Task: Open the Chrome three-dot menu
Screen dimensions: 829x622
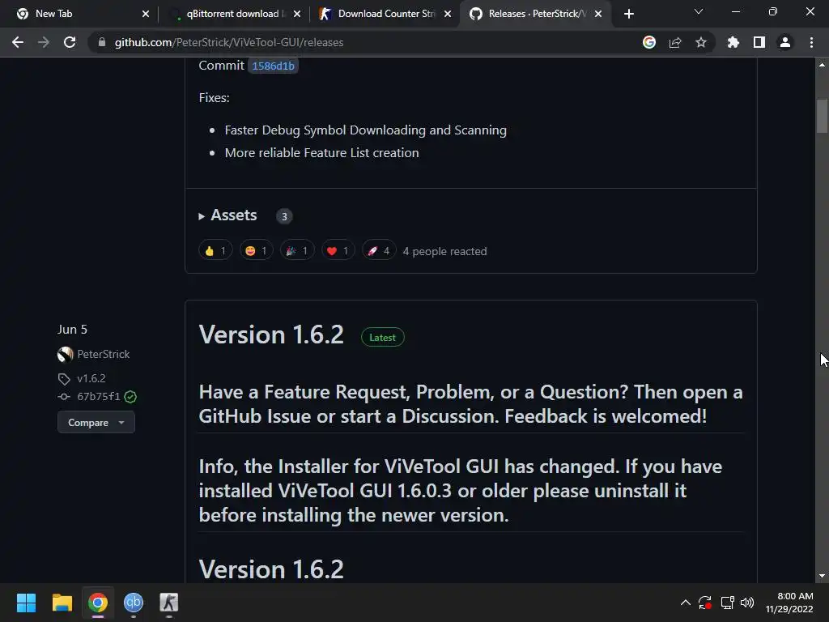Action: 811,42
